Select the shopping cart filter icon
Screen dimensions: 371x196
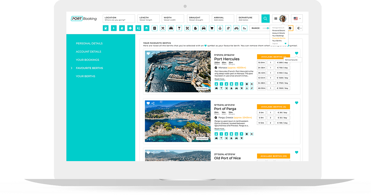(212, 28)
